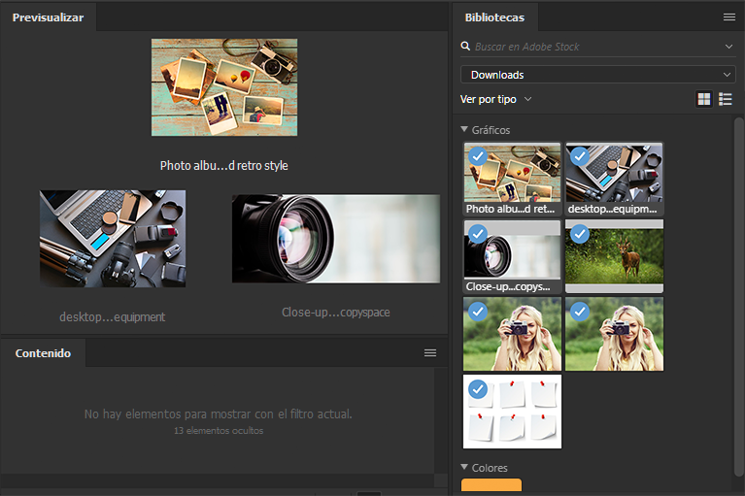Image resolution: width=745 pixels, height=496 pixels.
Task: Switch libraries to list view
Action: coord(725,99)
